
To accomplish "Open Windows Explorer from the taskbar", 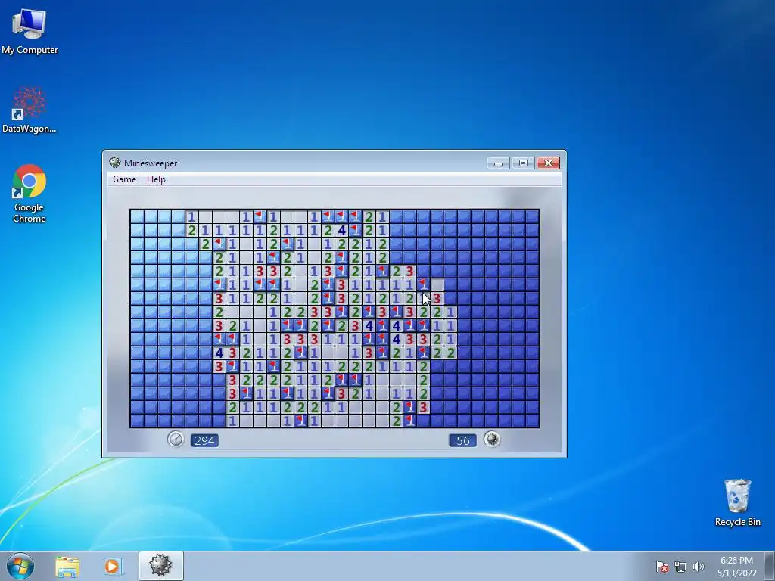I will (67, 566).
